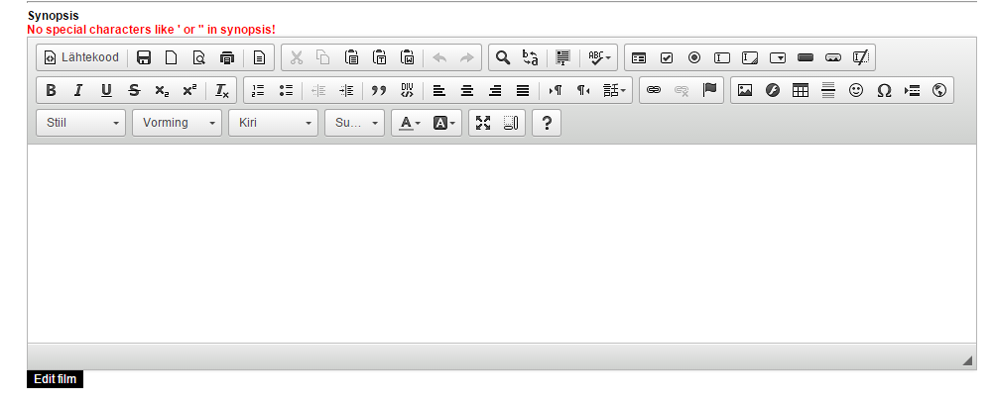Open the ABC spell check dropdown
Image resolution: width=994 pixels, height=403 pixels.
point(599,57)
